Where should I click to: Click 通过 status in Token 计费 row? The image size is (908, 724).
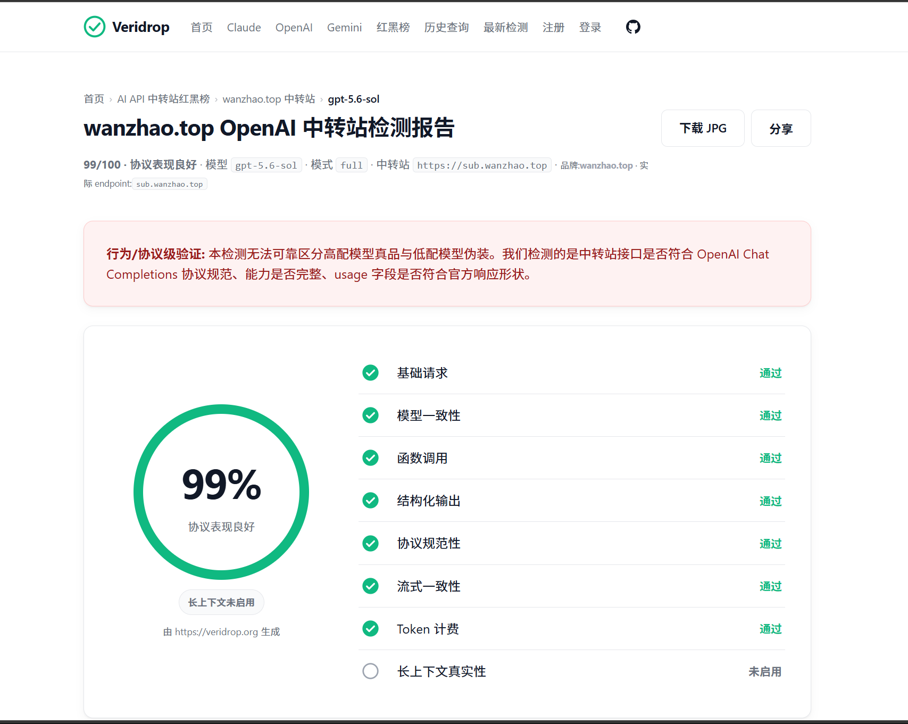point(770,629)
